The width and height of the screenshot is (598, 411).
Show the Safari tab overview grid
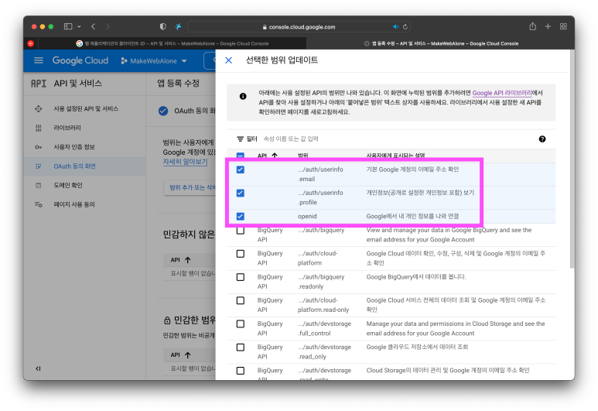point(563,26)
